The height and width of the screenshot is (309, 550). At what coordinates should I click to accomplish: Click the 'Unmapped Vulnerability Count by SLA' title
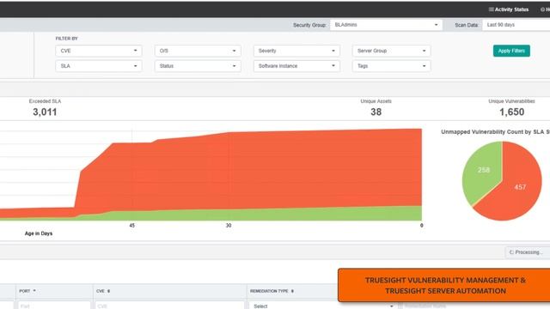(x=495, y=131)
